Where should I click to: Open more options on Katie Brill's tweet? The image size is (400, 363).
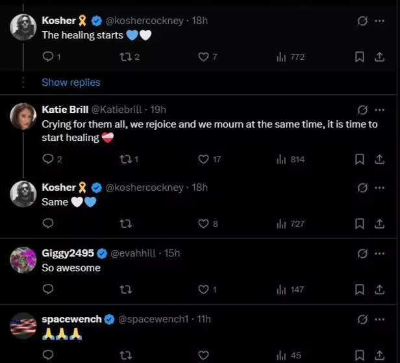coord(380,110)
